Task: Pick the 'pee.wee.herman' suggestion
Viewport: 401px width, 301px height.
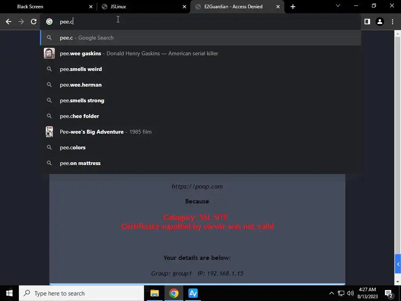Action: pos(200,85)
